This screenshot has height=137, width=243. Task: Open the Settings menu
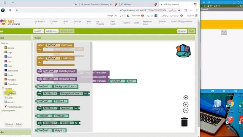pyautogui.click(x=77, y=22)
